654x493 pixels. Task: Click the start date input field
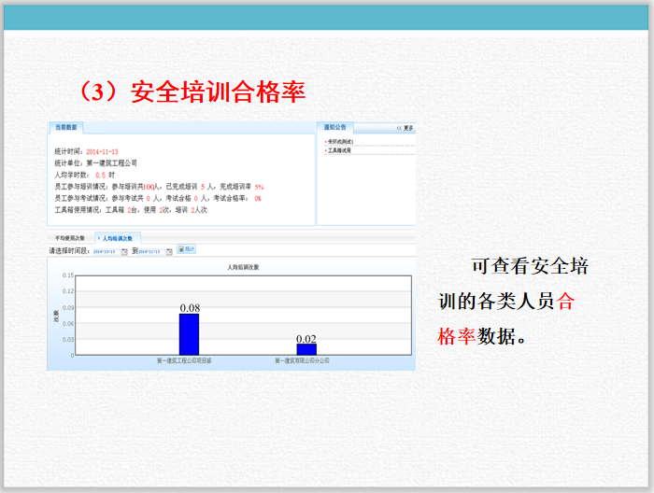click(x=105, y=250)
